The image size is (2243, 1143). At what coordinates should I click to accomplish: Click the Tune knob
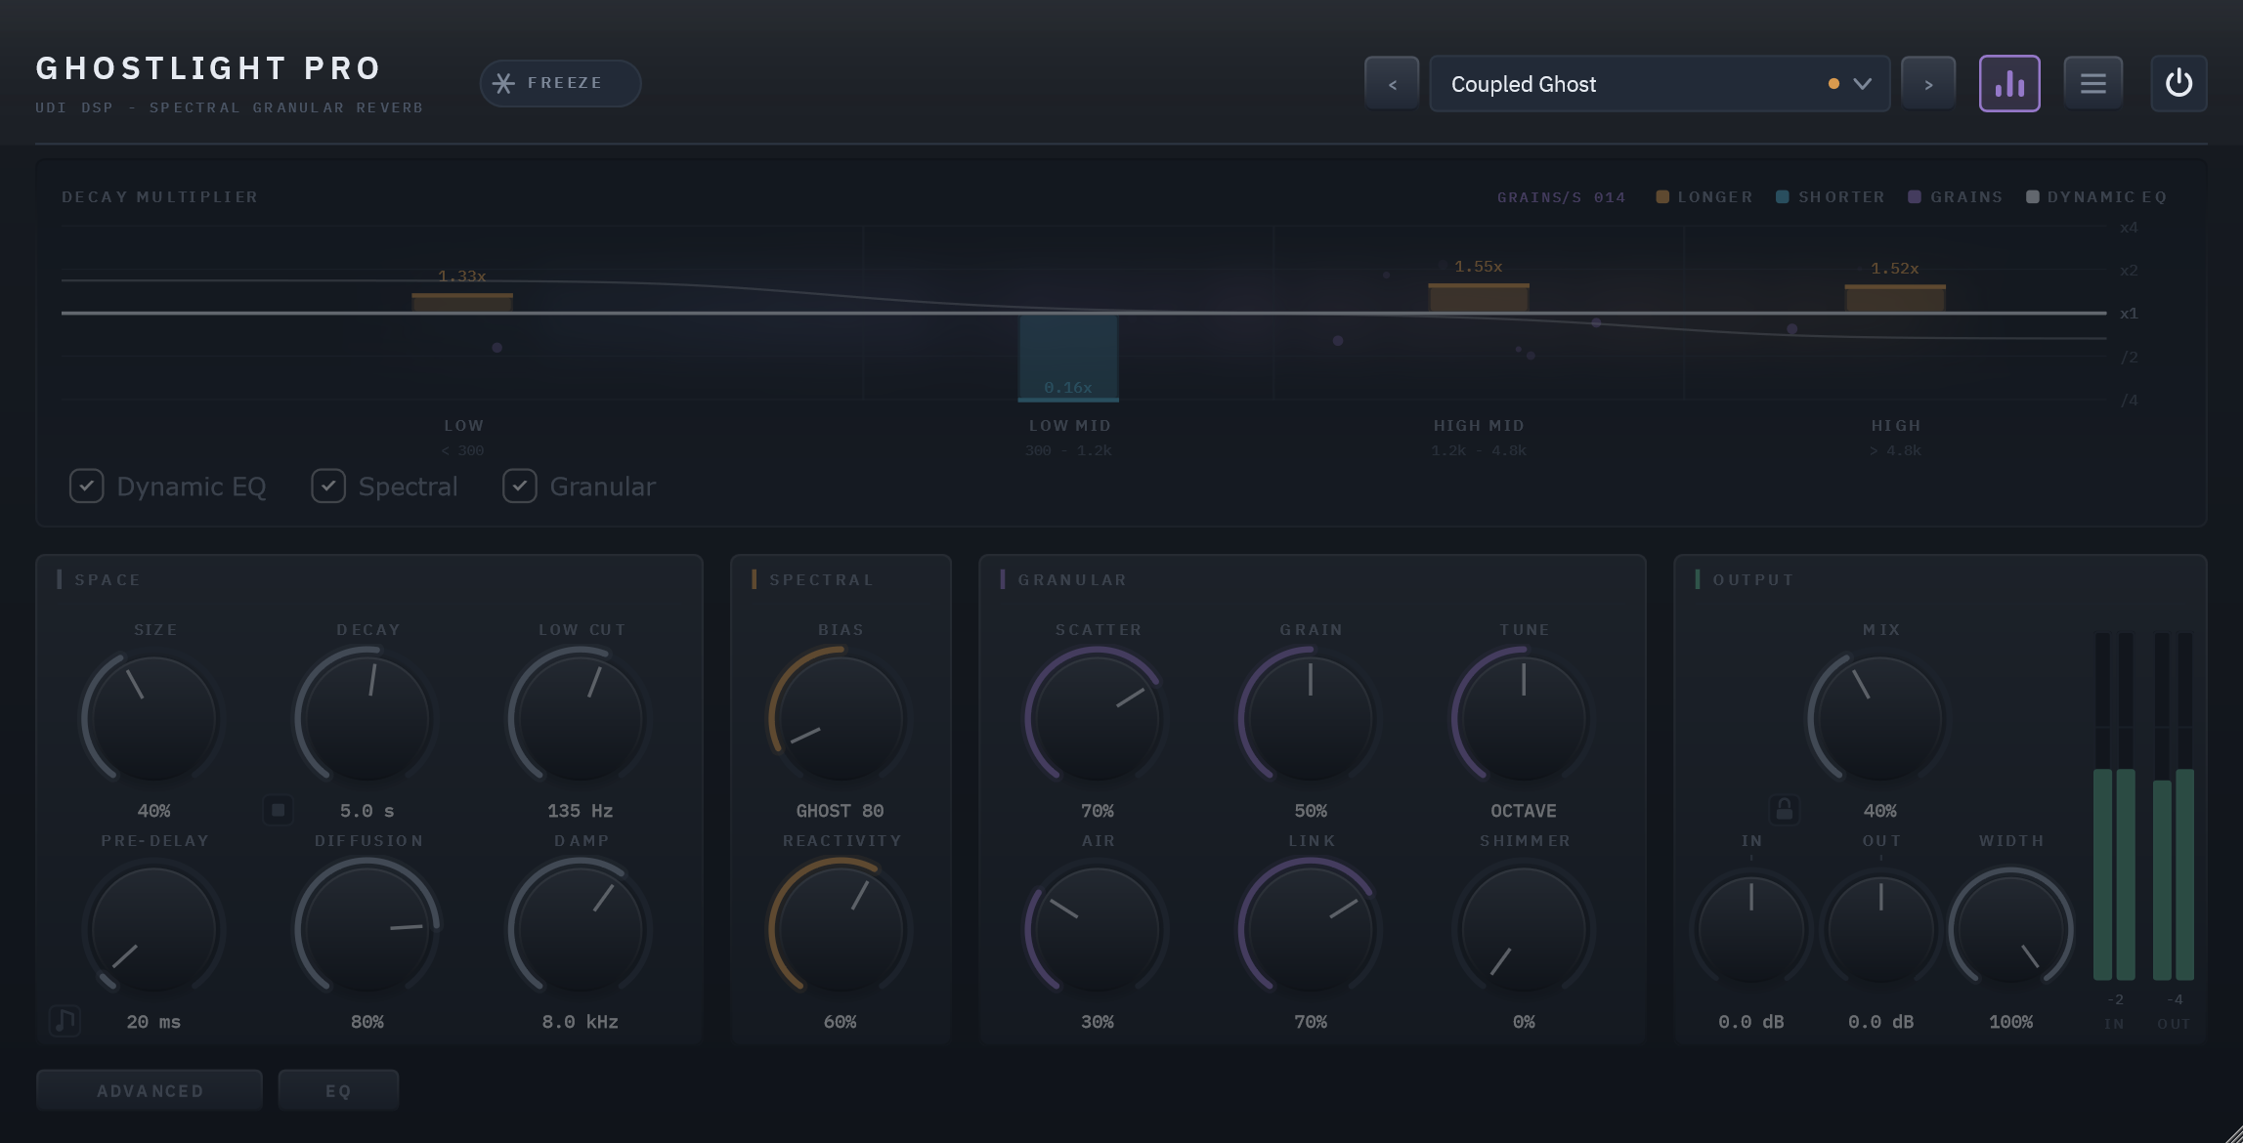pos(1524,718)
